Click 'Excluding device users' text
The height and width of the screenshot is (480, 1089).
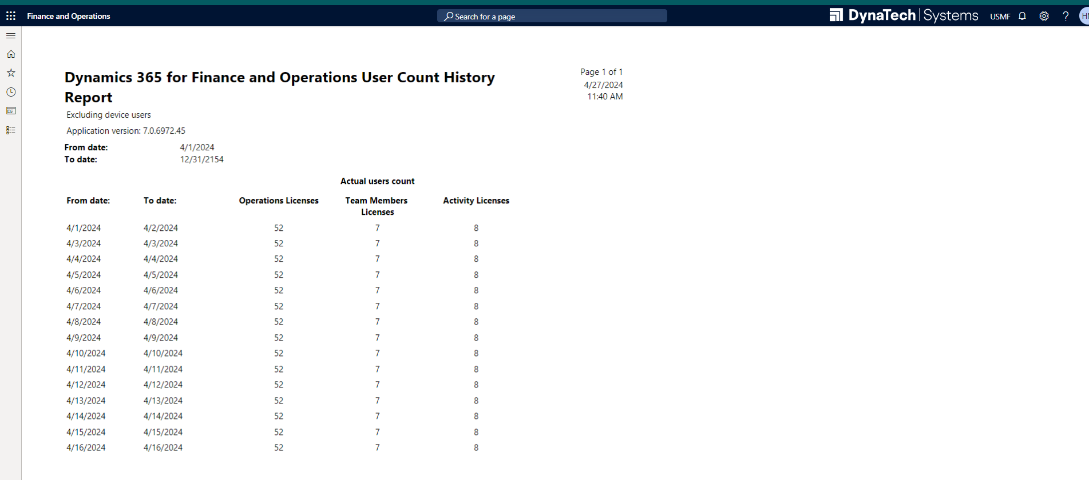[x=109, y=115]
